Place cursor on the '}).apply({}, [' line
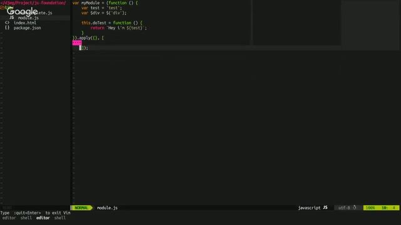Image resolution: width=401 pixels, height=225 pixels. (x=88, y=37)
